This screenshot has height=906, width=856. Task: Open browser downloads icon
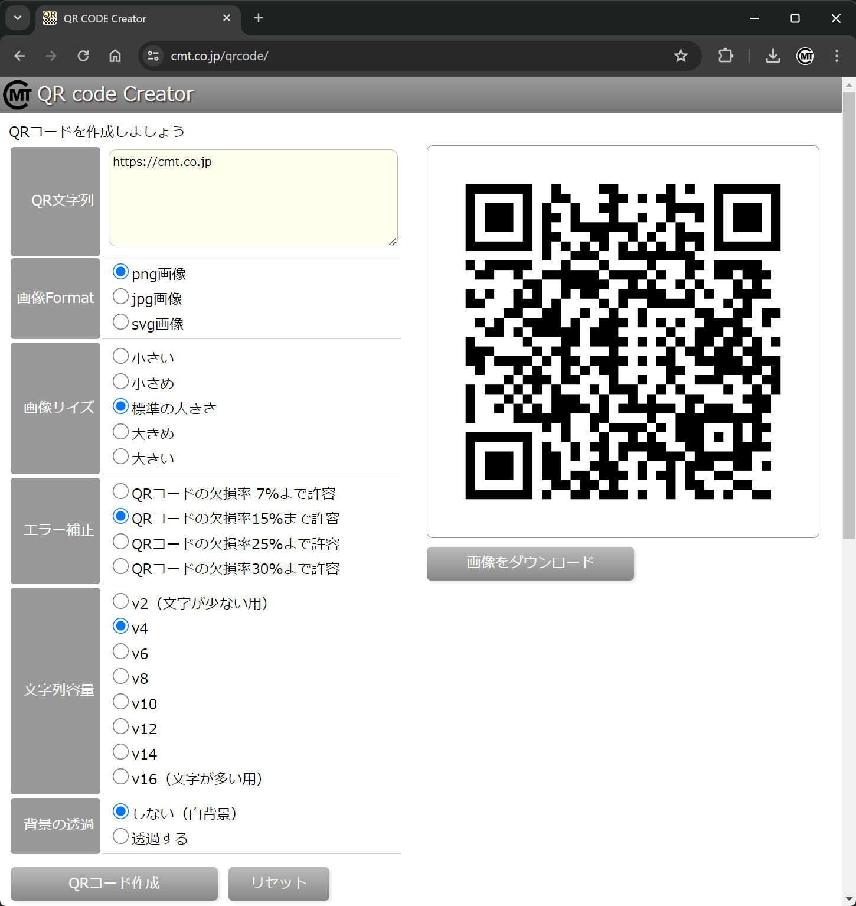click(x=773, y=56)
